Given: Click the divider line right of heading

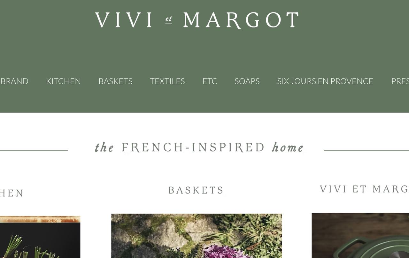Looking at the screenshot, I should coord(367,150).
